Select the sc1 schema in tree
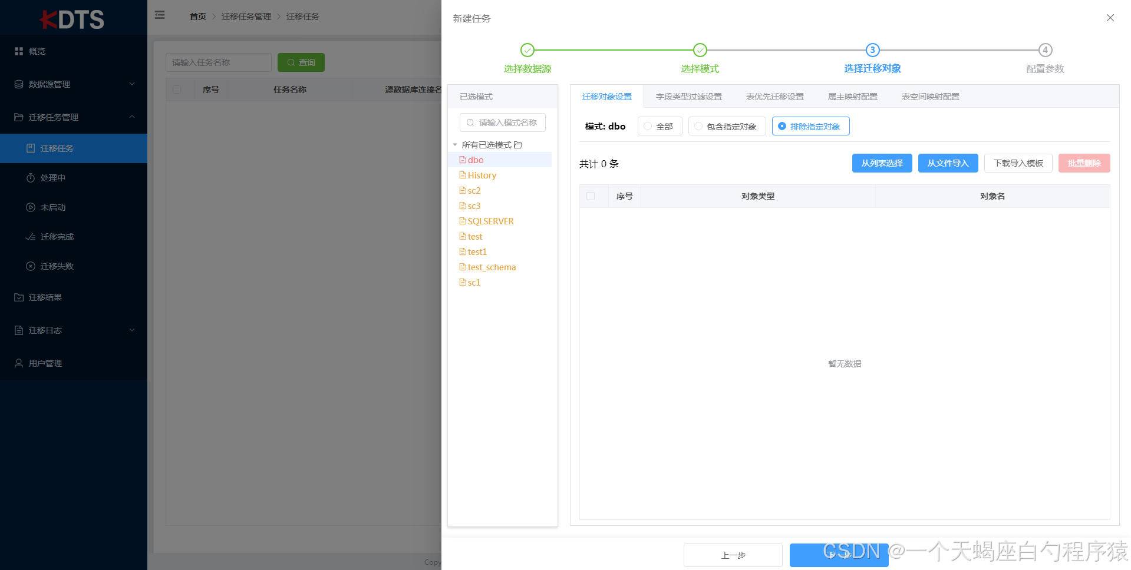 (474, 282)
